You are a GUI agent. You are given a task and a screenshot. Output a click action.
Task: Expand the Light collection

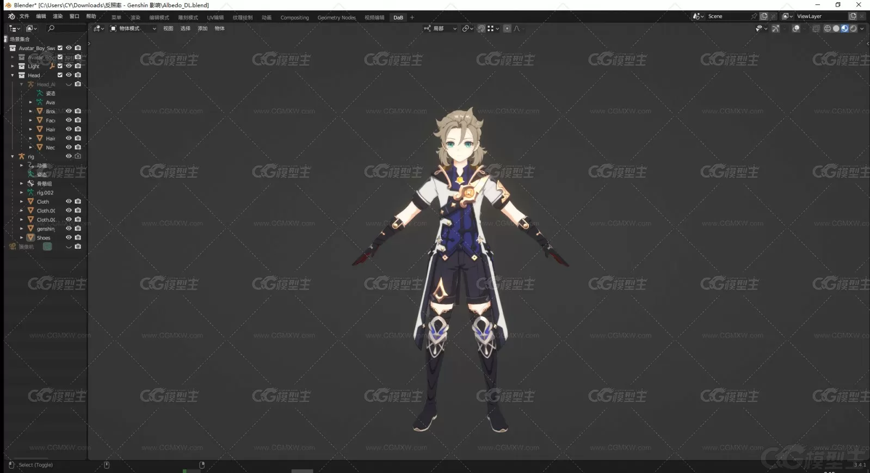13,66
